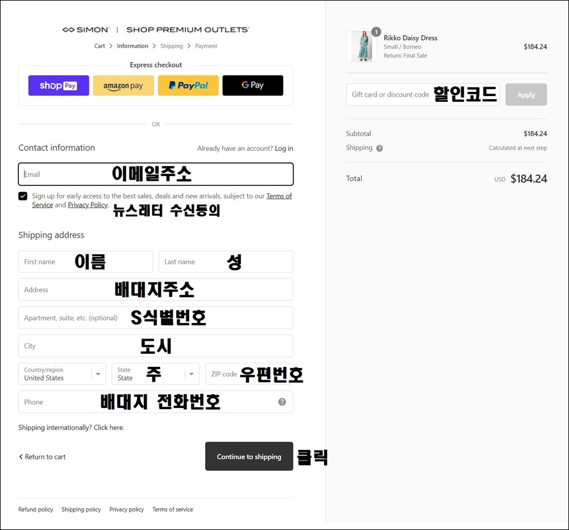Select the Google Pay button
This screenshot has width=569, height=530.
(252, 85)
